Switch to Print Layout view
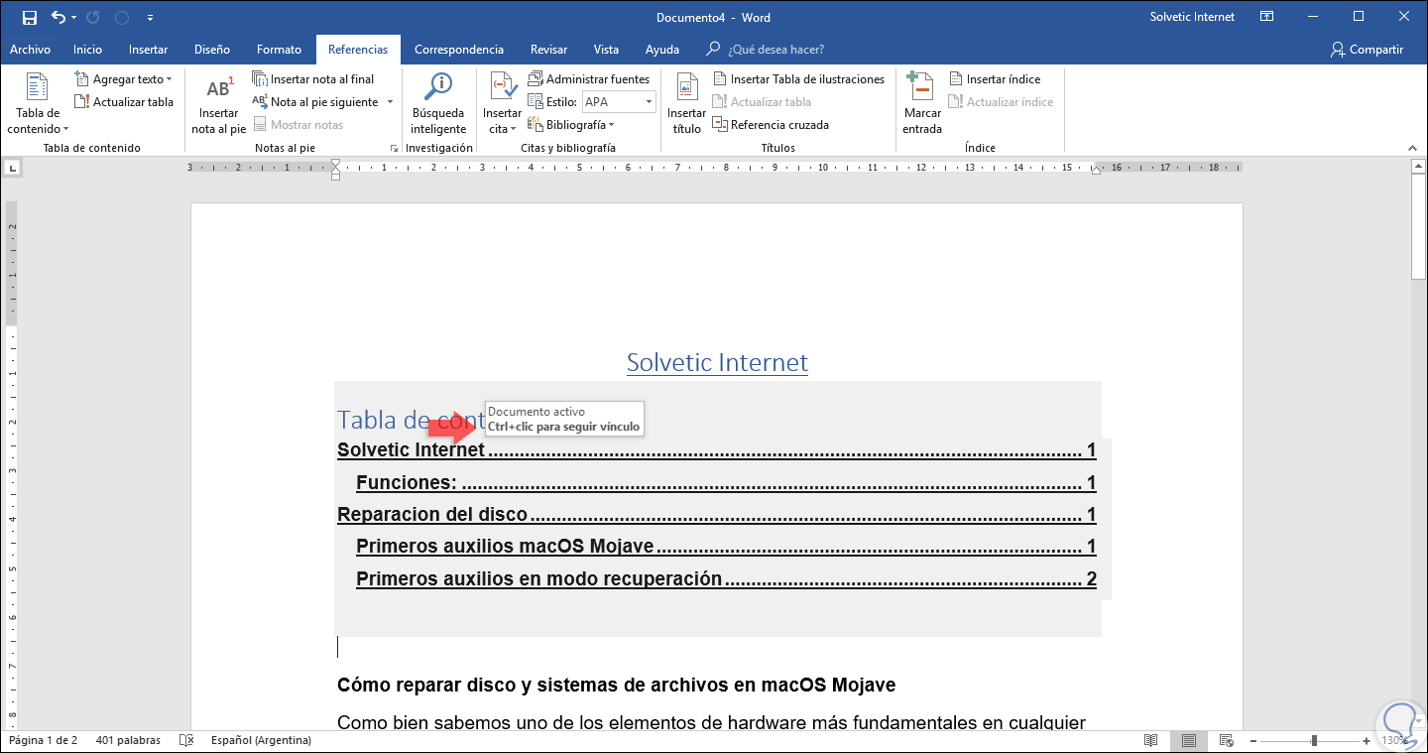Viewport: 1428px width, 753px height. coord(1188,740)
